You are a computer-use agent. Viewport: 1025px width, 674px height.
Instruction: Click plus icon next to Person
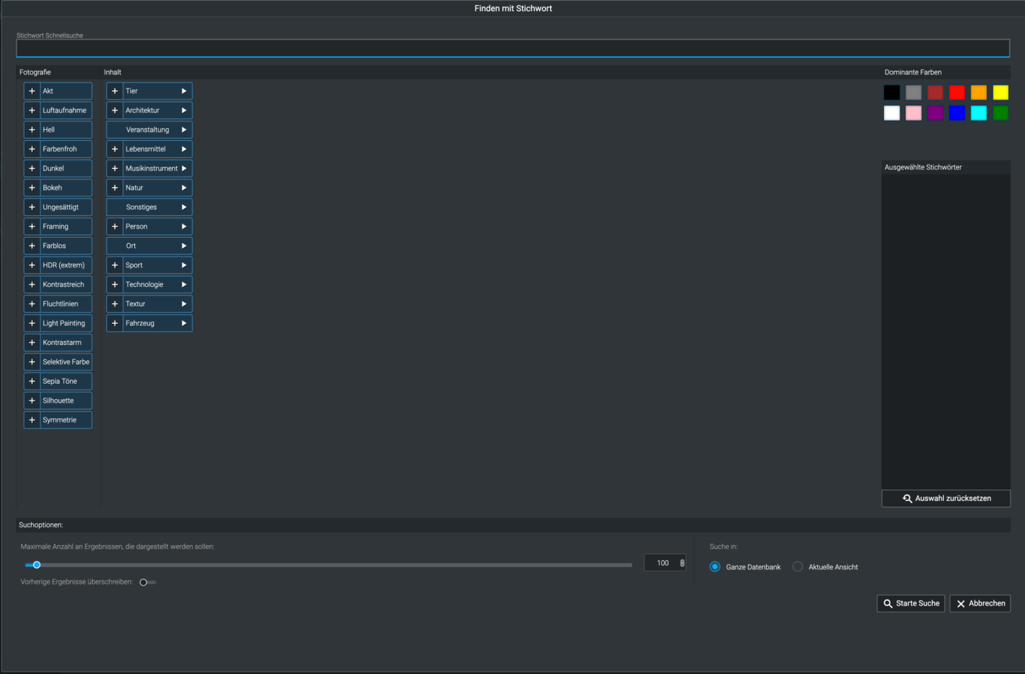coord(115,226)
